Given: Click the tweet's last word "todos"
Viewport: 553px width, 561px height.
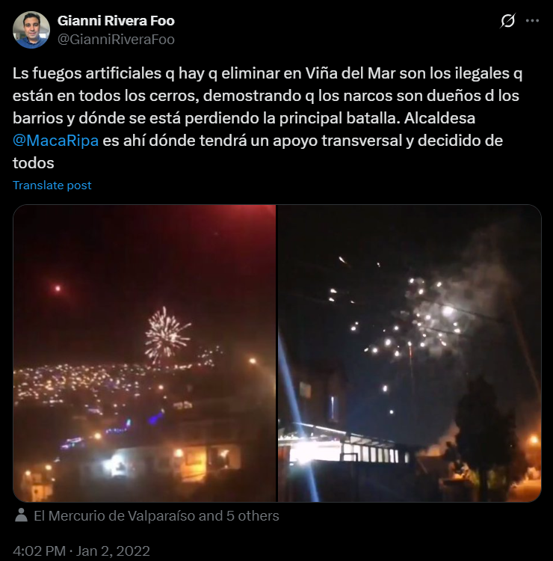Looking at the screenshot, I should coord(33,163).
